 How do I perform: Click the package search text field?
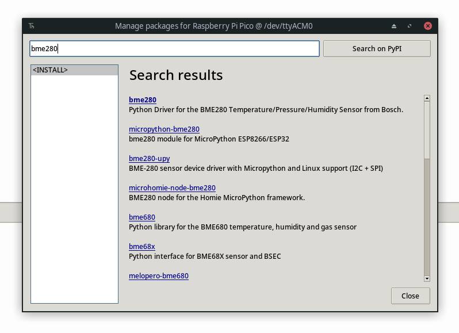click(174, 48)
